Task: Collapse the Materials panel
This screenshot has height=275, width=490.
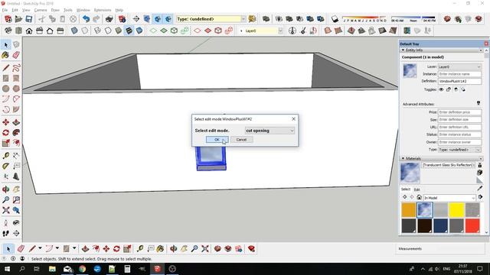Action: (x=403, y=158)
